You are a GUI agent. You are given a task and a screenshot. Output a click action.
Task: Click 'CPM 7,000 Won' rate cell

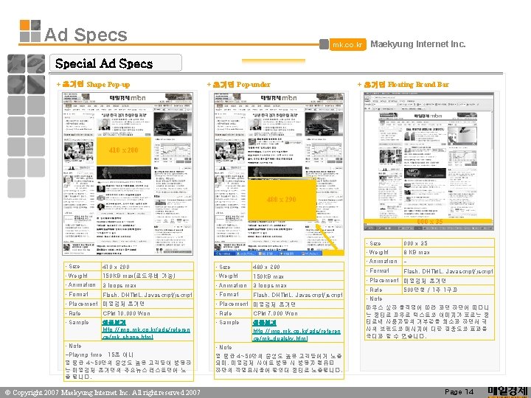298,313
